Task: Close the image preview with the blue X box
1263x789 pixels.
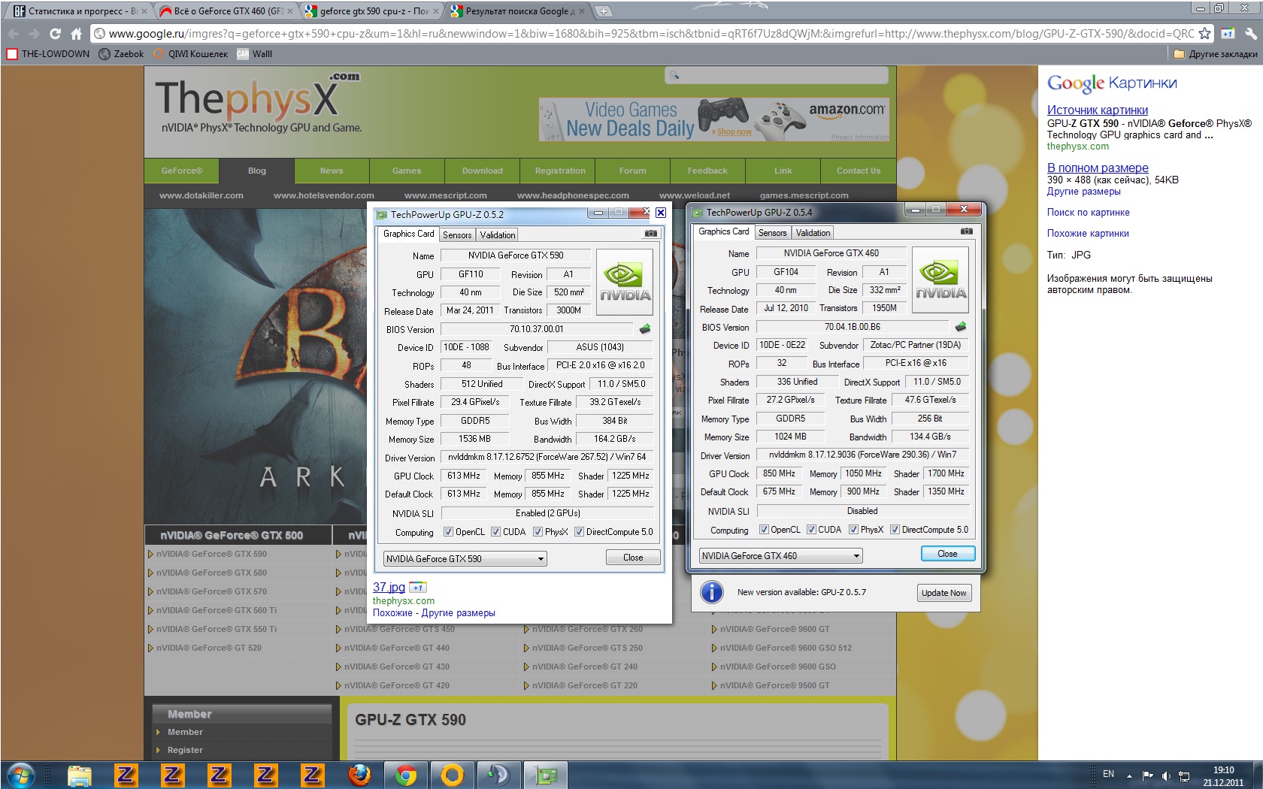Action: tap(660, 213)
